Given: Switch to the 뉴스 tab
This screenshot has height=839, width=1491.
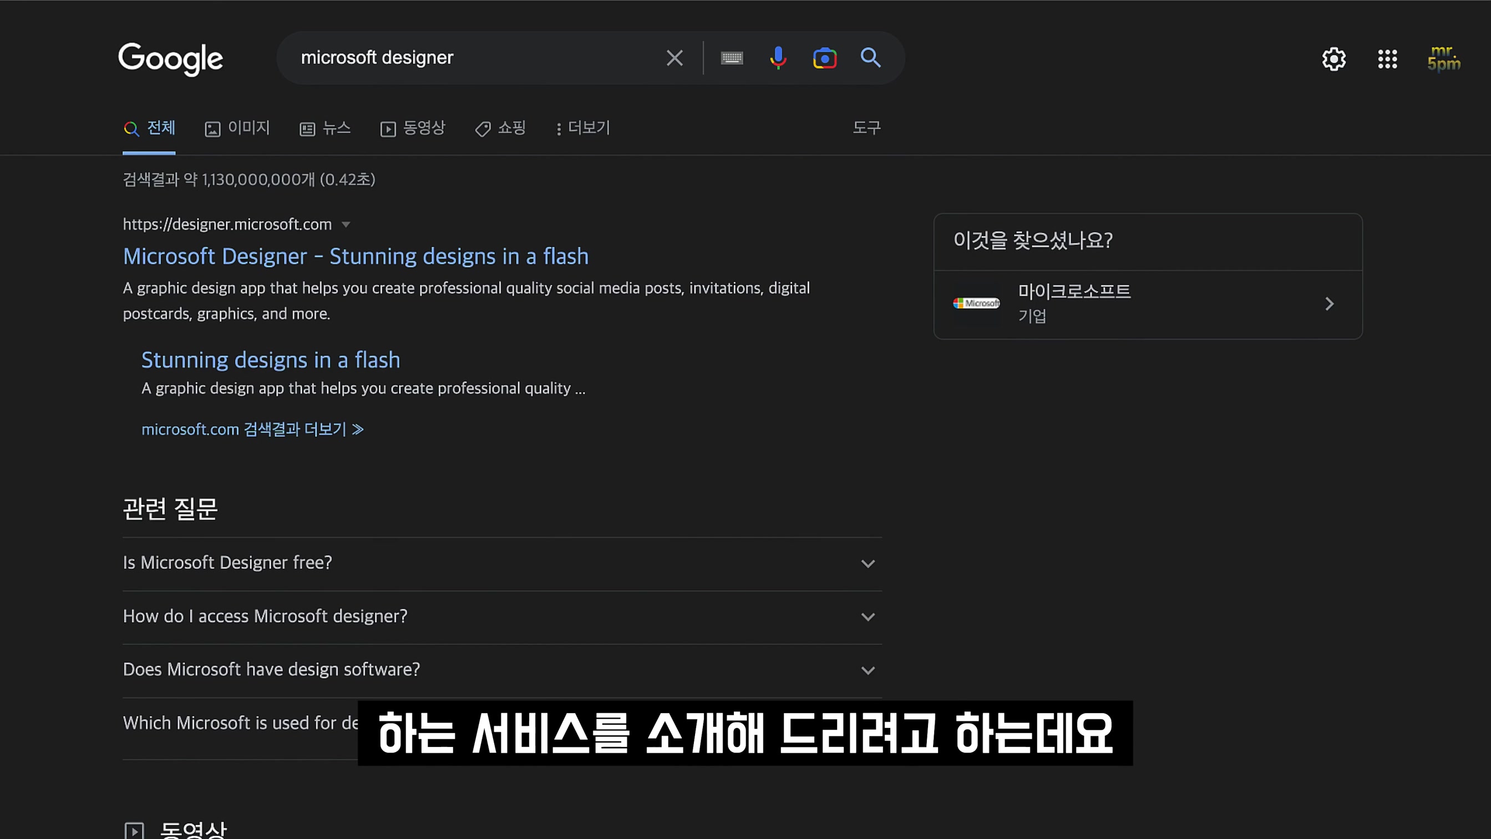Looking at the screenshot, I should coord(324,128).
